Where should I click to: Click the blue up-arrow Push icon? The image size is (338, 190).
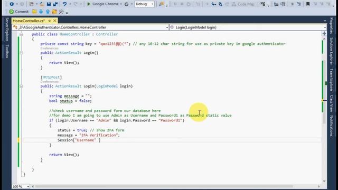[48, 12]
